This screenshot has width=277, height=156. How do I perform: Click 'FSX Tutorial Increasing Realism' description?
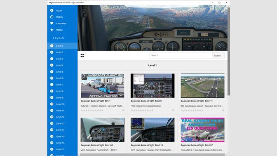(146, 106)
